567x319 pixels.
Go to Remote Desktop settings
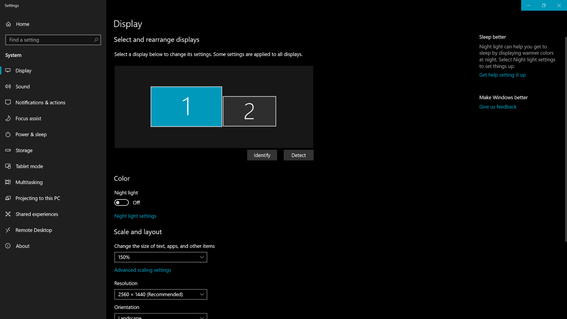(x=53, y=230)
